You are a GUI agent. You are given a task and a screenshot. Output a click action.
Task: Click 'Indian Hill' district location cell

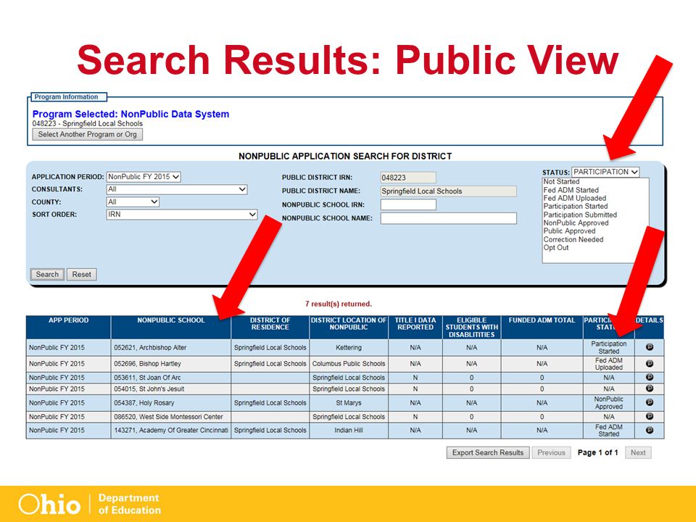click(x=349, y=430)
